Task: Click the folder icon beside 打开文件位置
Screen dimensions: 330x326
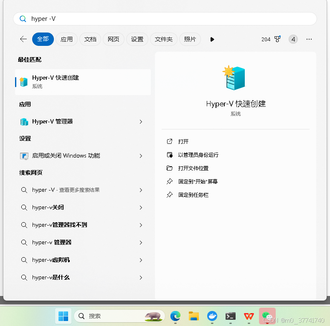Action: coord(170,168)
